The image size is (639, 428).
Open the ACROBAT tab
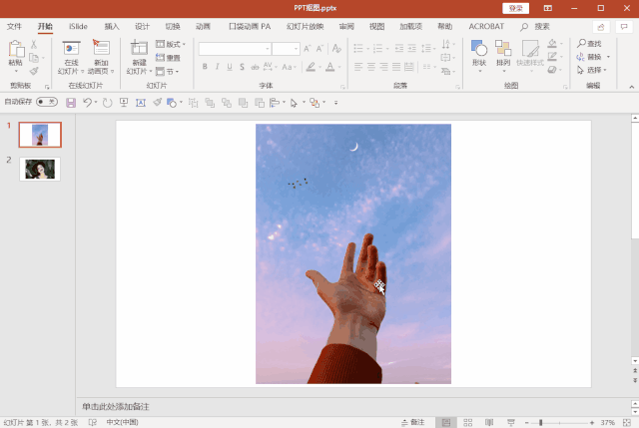click(x=486, y=27)
